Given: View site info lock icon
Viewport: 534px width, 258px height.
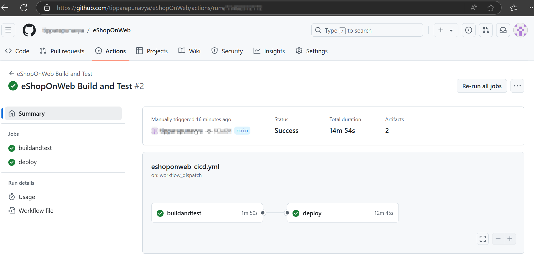Looking at the screenshot, I should [x=47, y=8].
